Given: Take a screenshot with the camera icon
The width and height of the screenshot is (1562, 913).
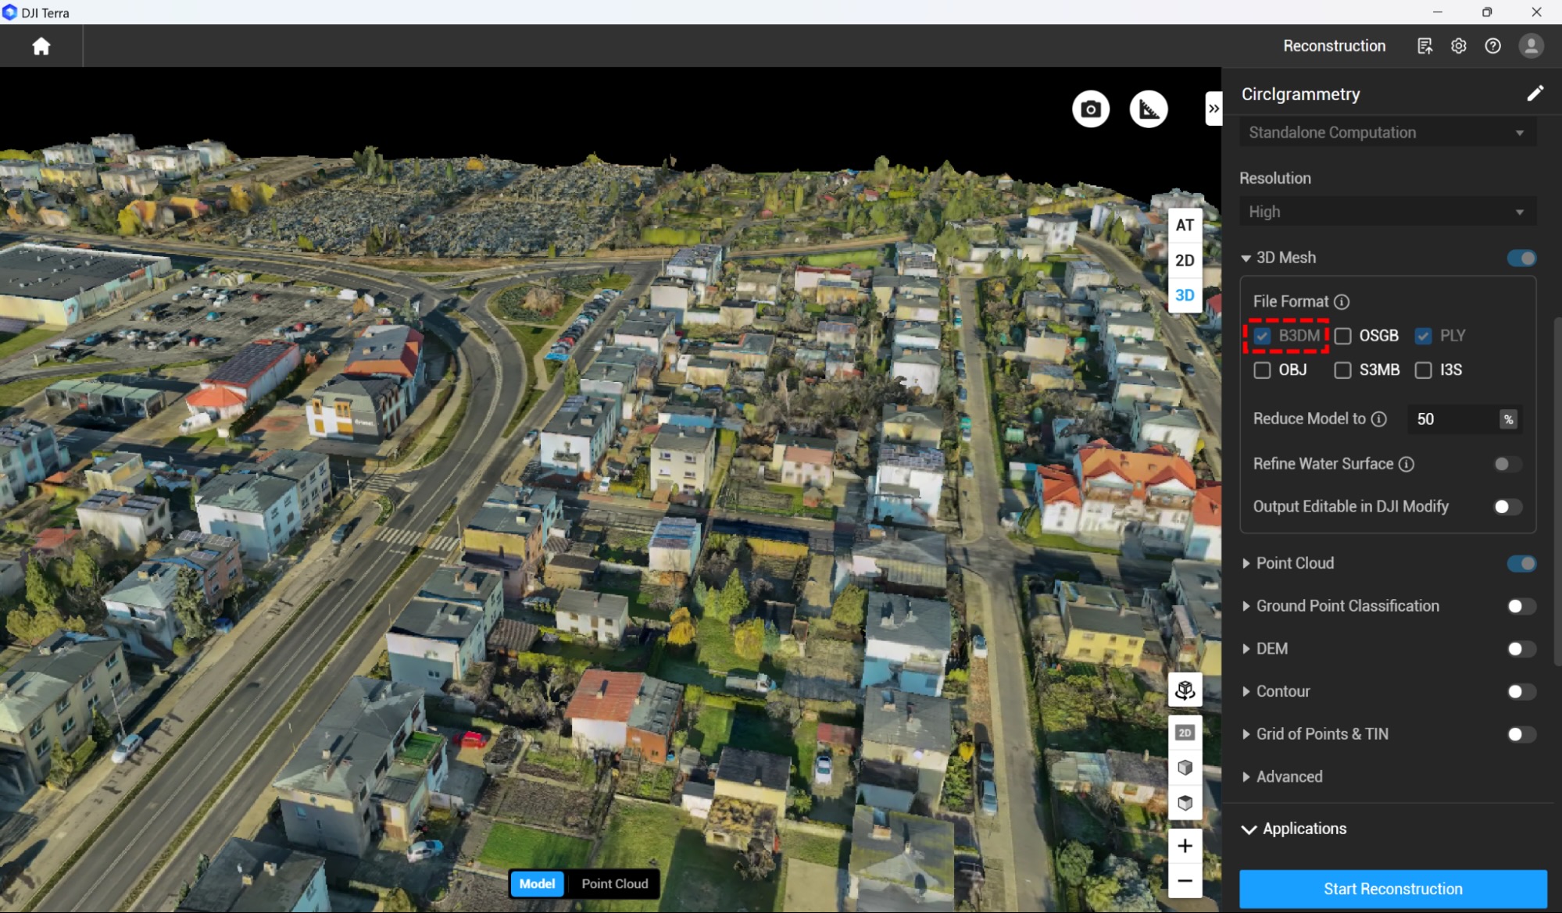Looking at the screenshot, I should [x=1091, y=109].
